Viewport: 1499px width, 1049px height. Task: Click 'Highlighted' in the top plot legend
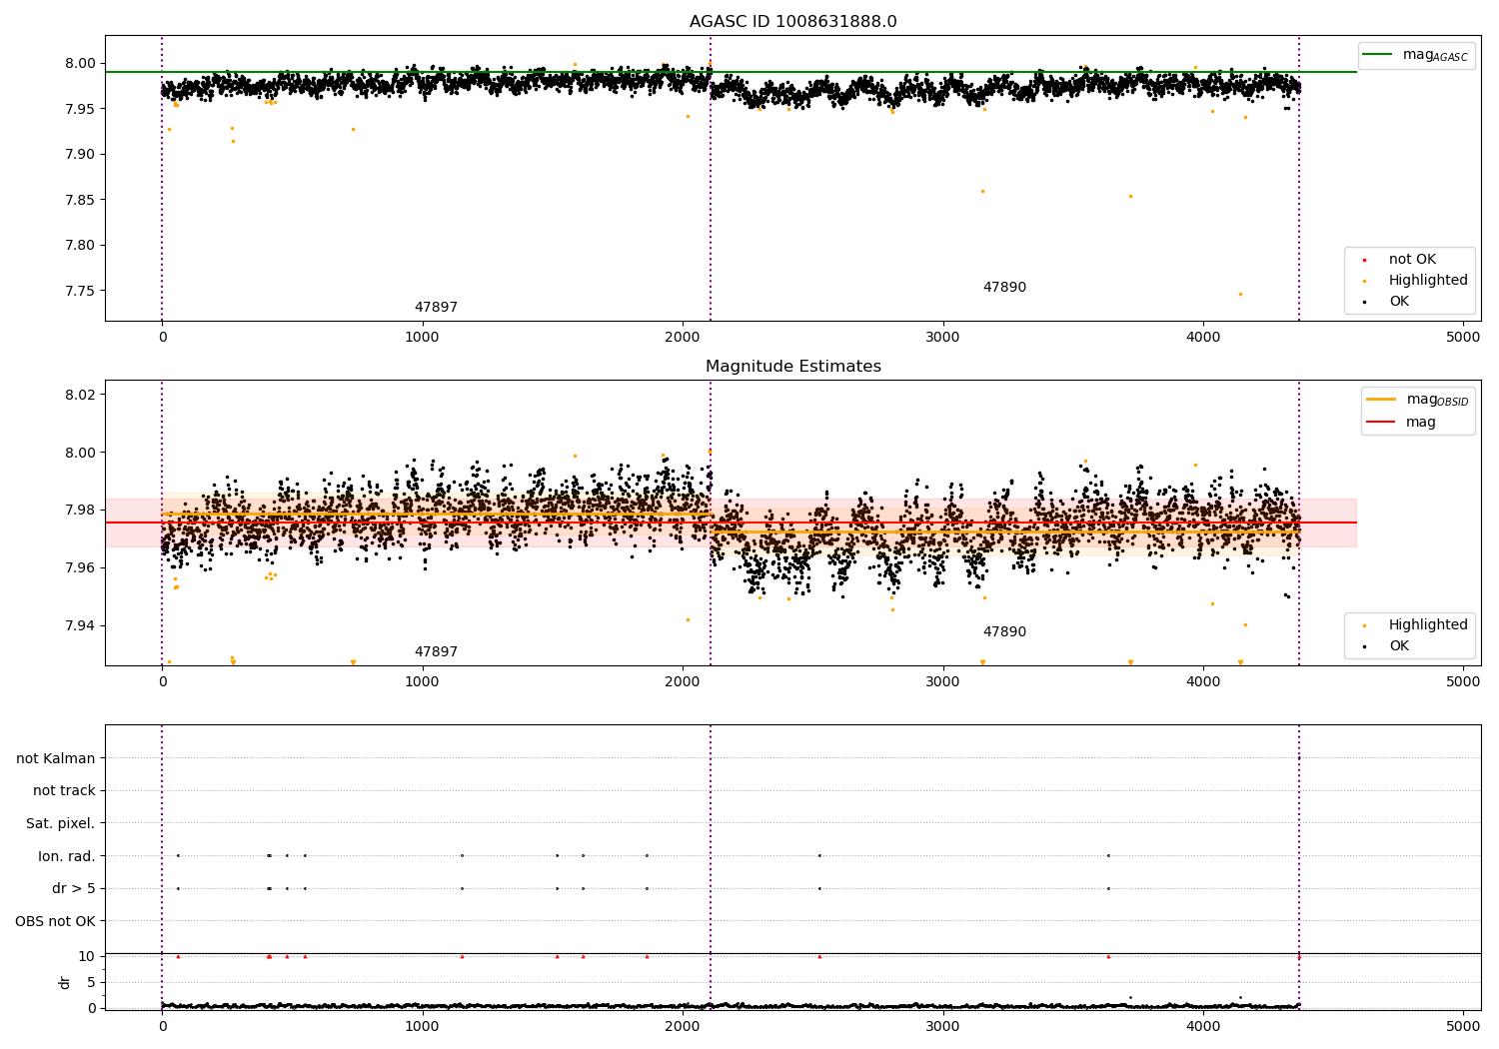pyautogui.click(x=1428, y=281)
